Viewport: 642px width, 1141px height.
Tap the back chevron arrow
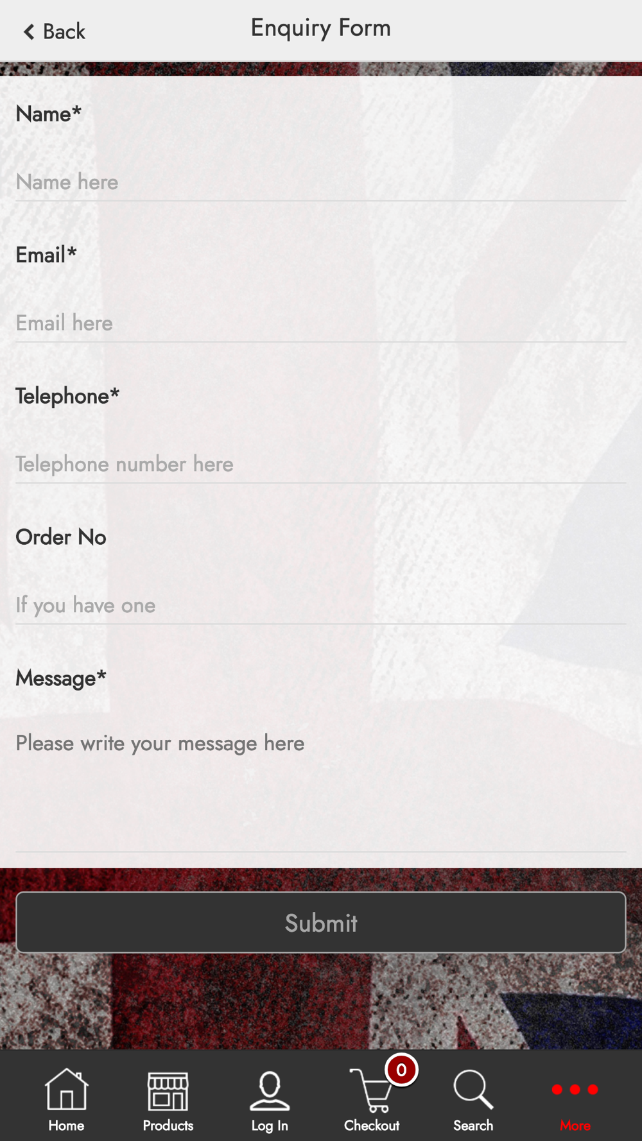tap(29, 31)
